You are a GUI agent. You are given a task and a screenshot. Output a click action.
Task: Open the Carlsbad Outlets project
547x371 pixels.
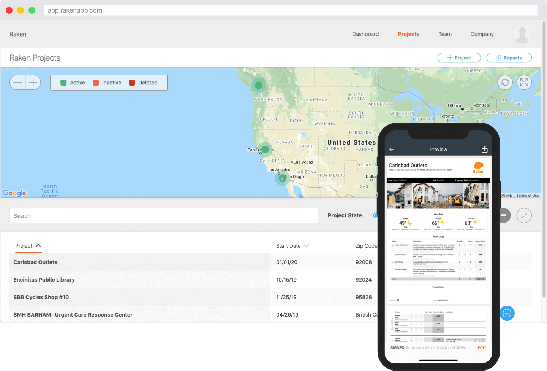click(x=35, y=262)
